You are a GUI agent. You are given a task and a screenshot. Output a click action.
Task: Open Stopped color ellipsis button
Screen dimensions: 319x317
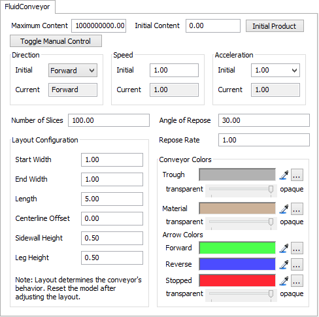[x=297, y=281]
